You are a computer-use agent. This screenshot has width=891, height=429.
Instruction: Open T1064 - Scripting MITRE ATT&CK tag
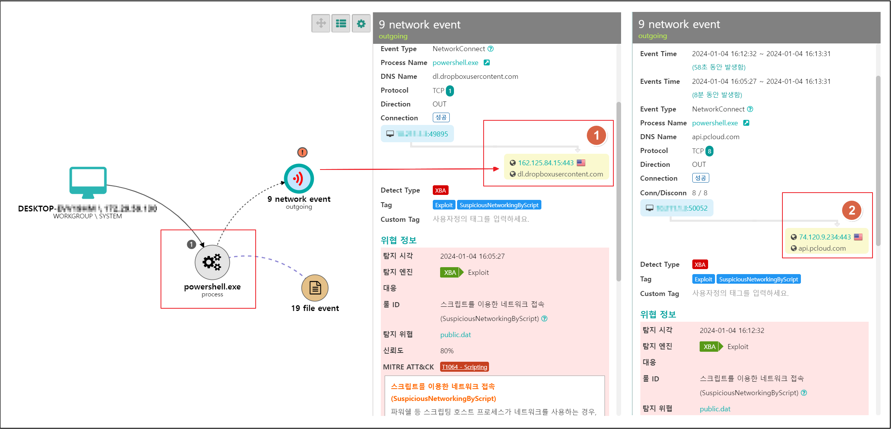[x=464, y=367]
